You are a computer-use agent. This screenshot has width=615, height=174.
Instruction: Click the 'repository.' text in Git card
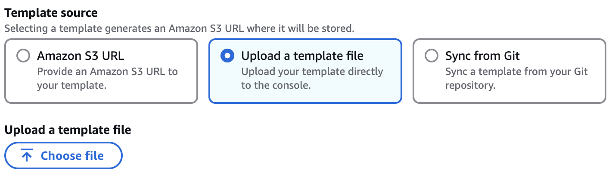pos(470,85)
